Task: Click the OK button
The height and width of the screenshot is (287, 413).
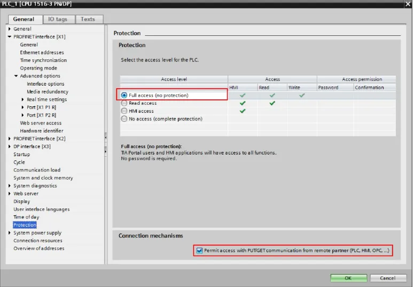Action: tap(348, 278)
